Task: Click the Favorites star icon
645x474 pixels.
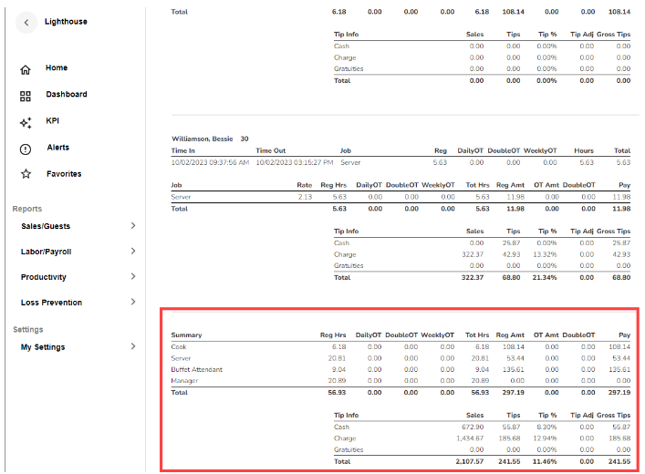Action: (x=26, y=174)
